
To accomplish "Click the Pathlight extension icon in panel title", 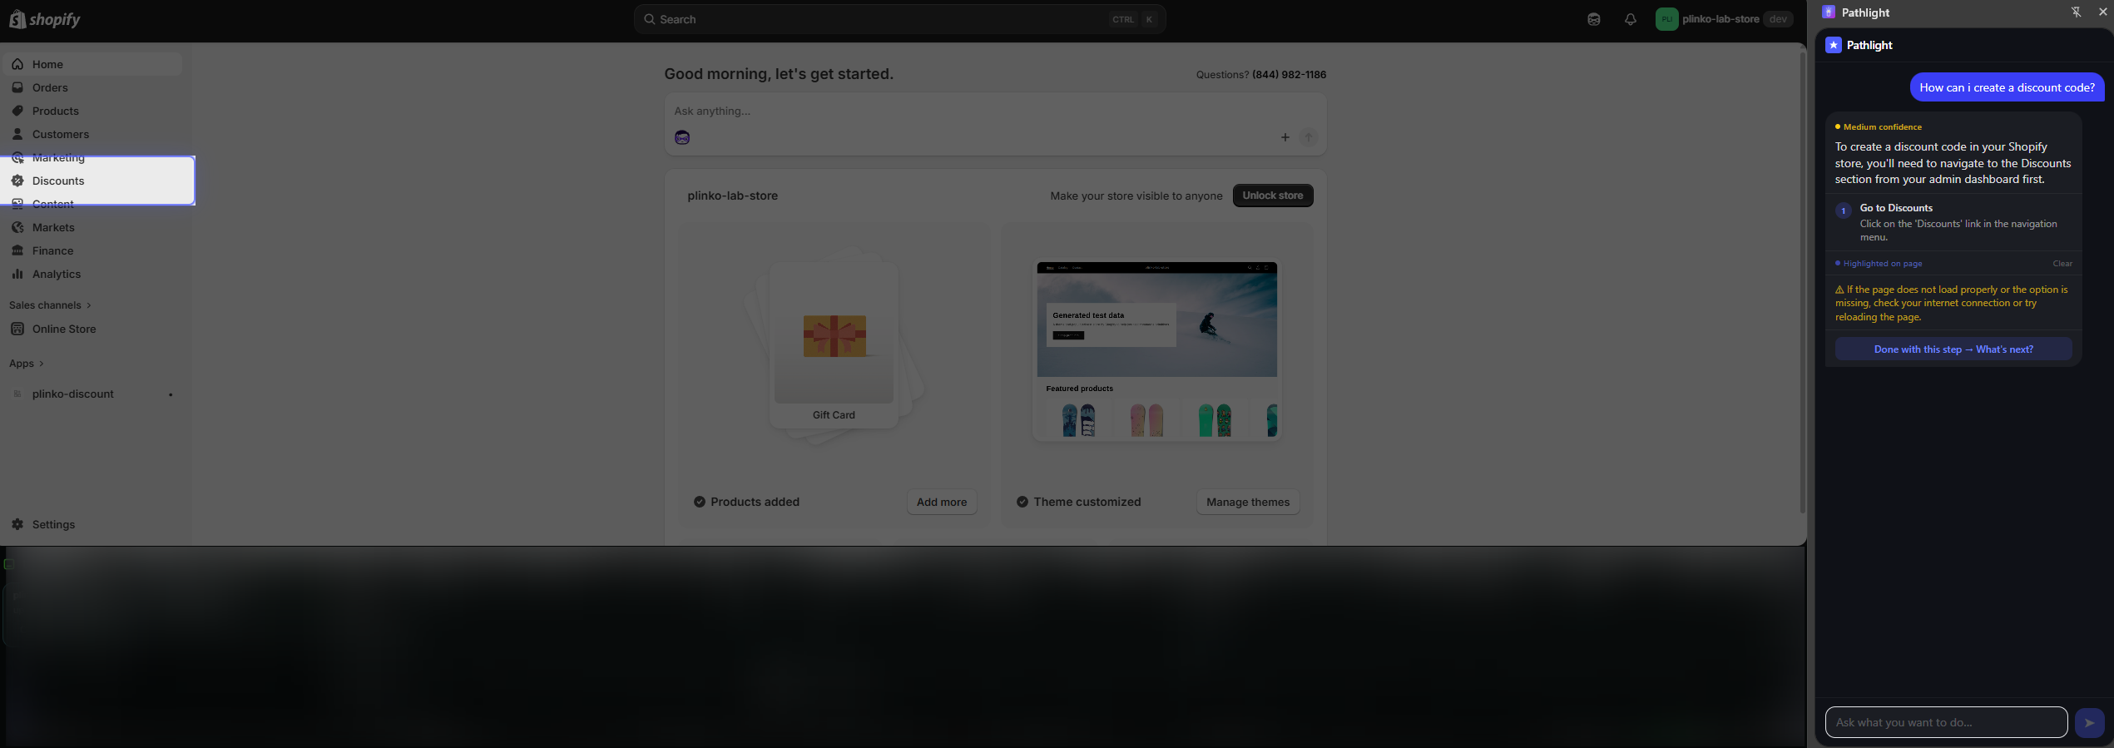I will (1829, 12).
